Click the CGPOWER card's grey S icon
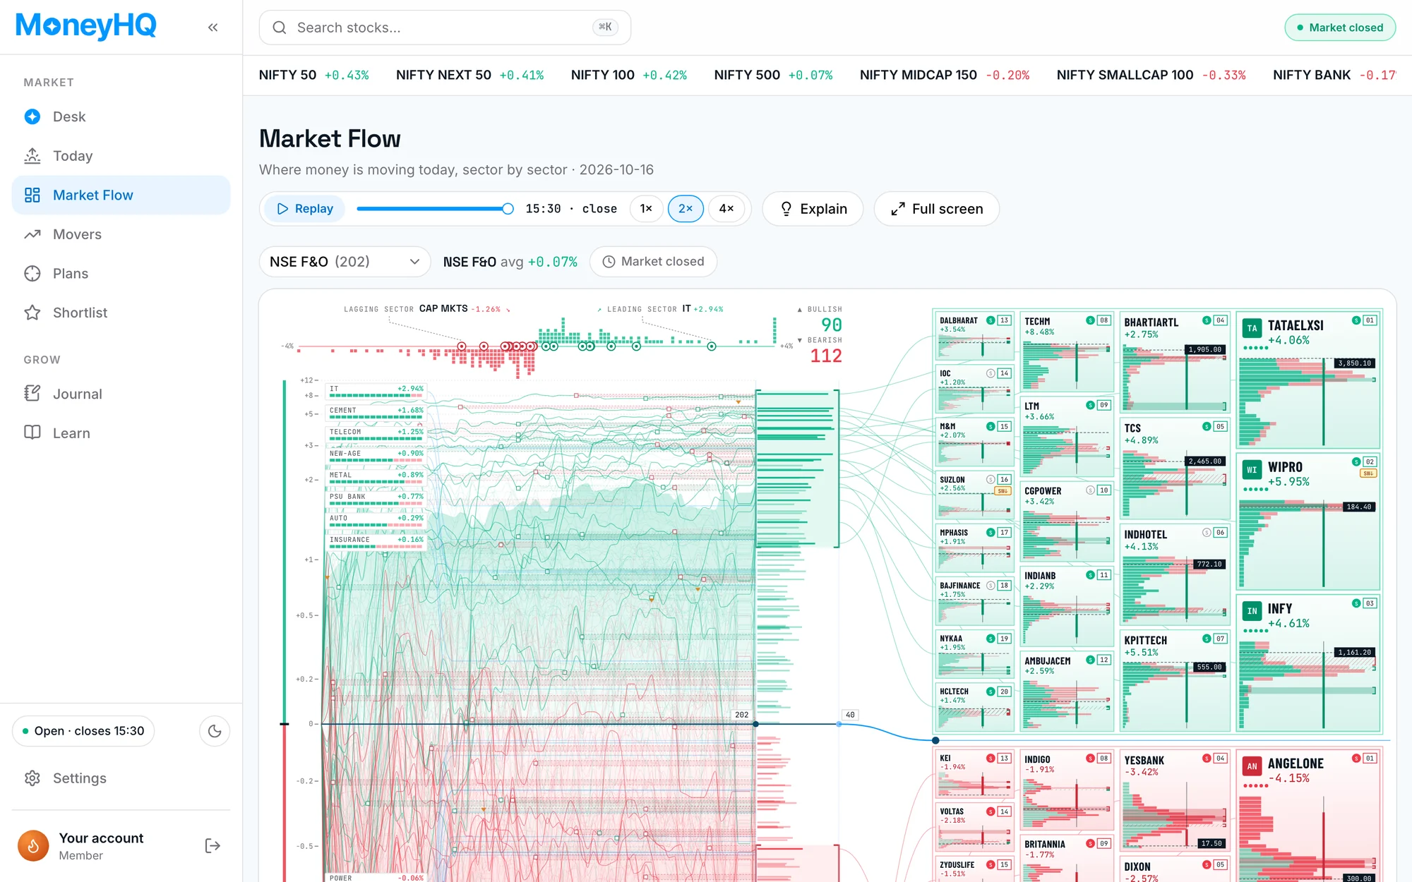 point(1090,490)
